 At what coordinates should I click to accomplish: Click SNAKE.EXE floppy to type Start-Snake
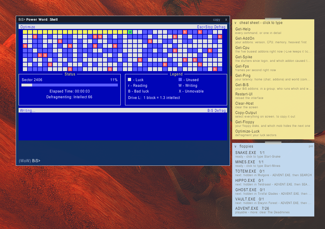coord(273,154)
